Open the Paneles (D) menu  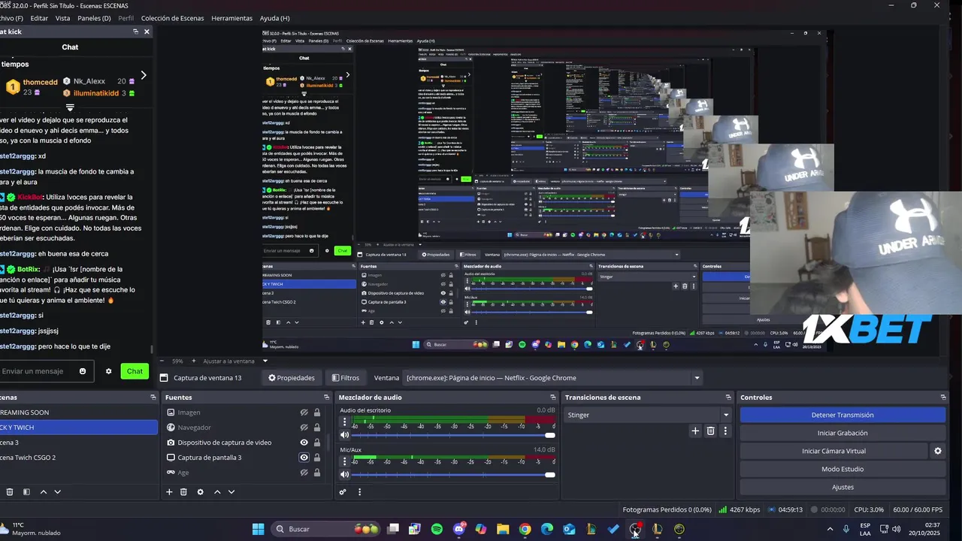[x=94, y=18]
